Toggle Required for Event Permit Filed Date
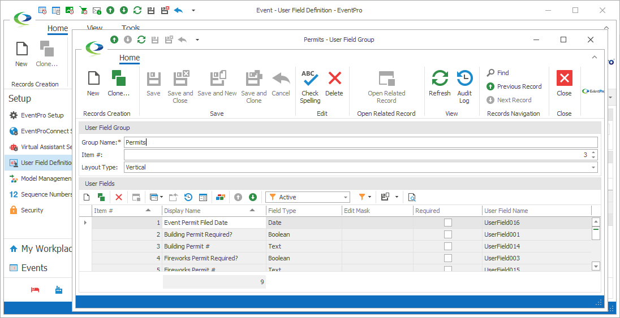The image size is (620, 318). (x=447, y=223)
